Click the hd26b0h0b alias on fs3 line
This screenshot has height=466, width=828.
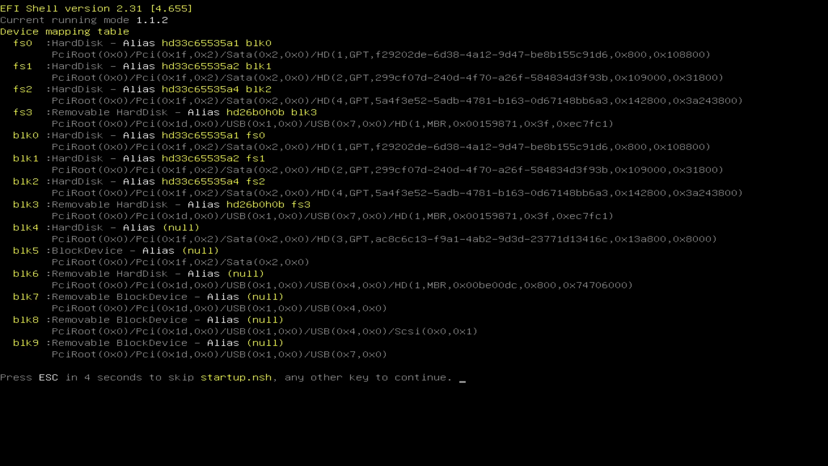[x=255, y=113]
